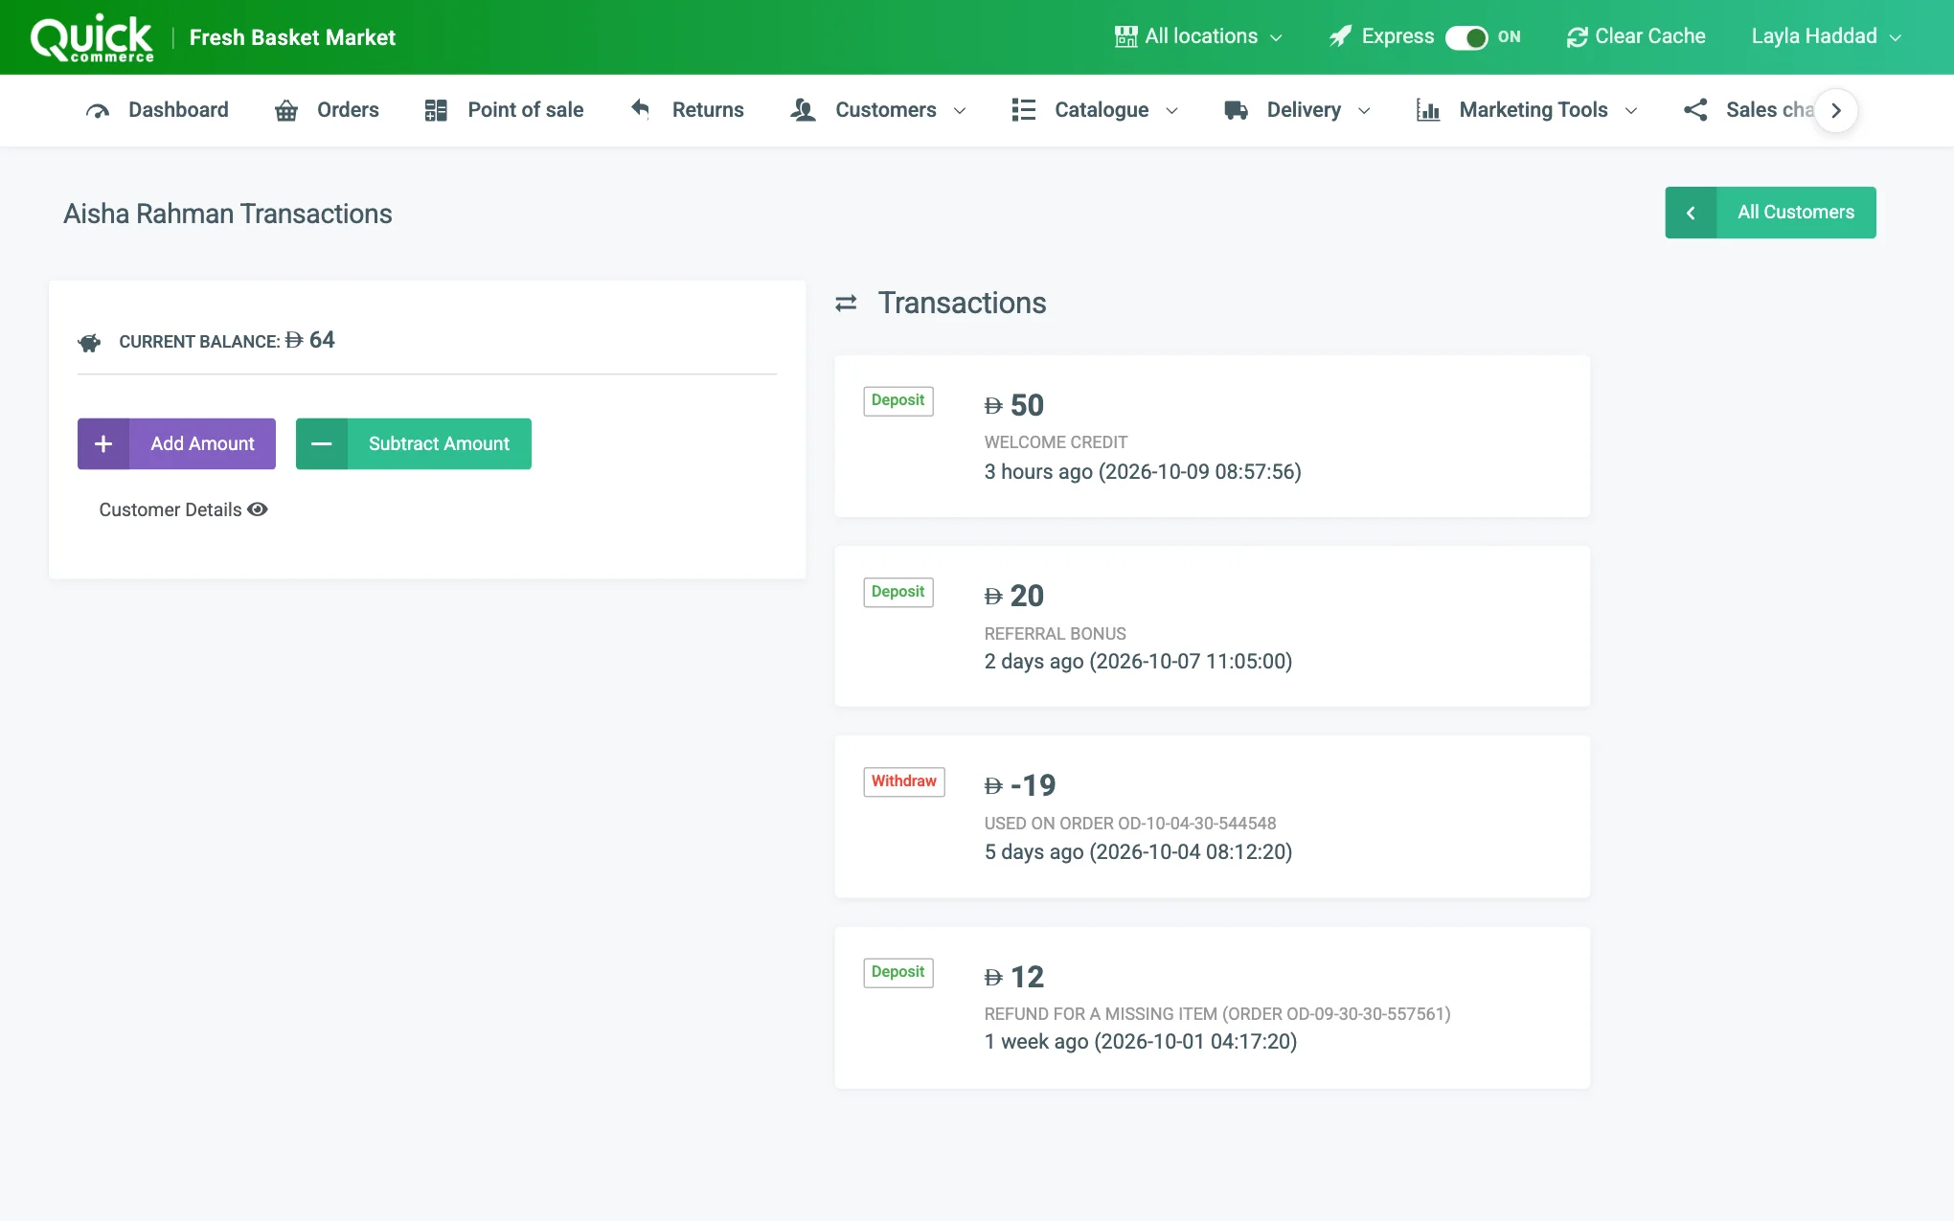Screen dimensions: 1954x1221
Task: Click the Clear Cache refresh icon
Action: coord(1577,36)
